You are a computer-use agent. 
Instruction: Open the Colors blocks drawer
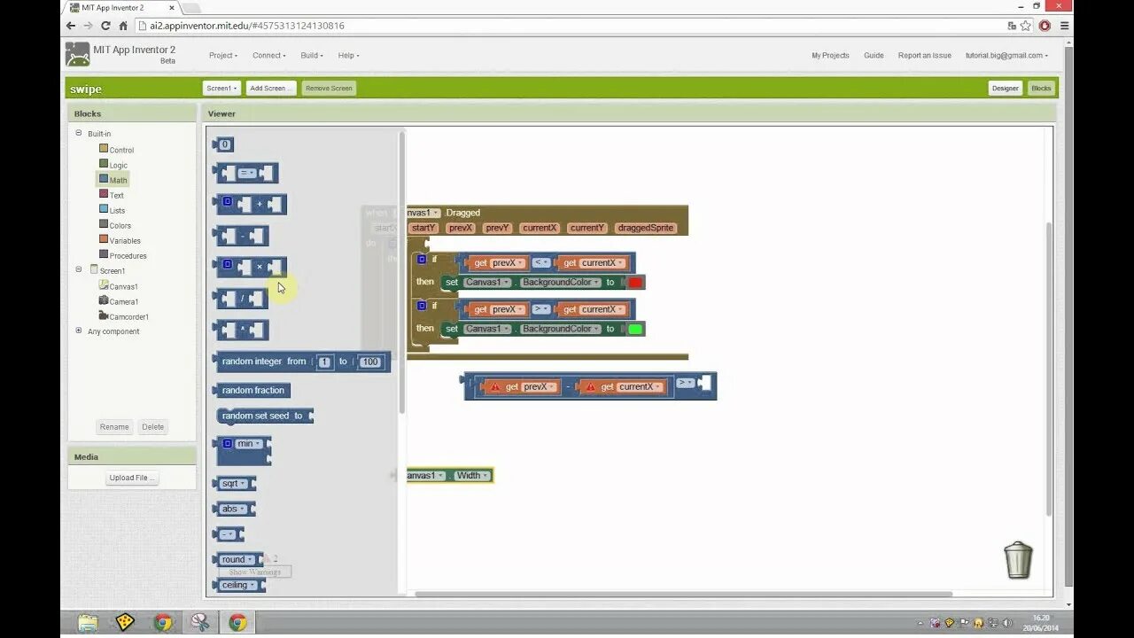click(x=120, y=225)
